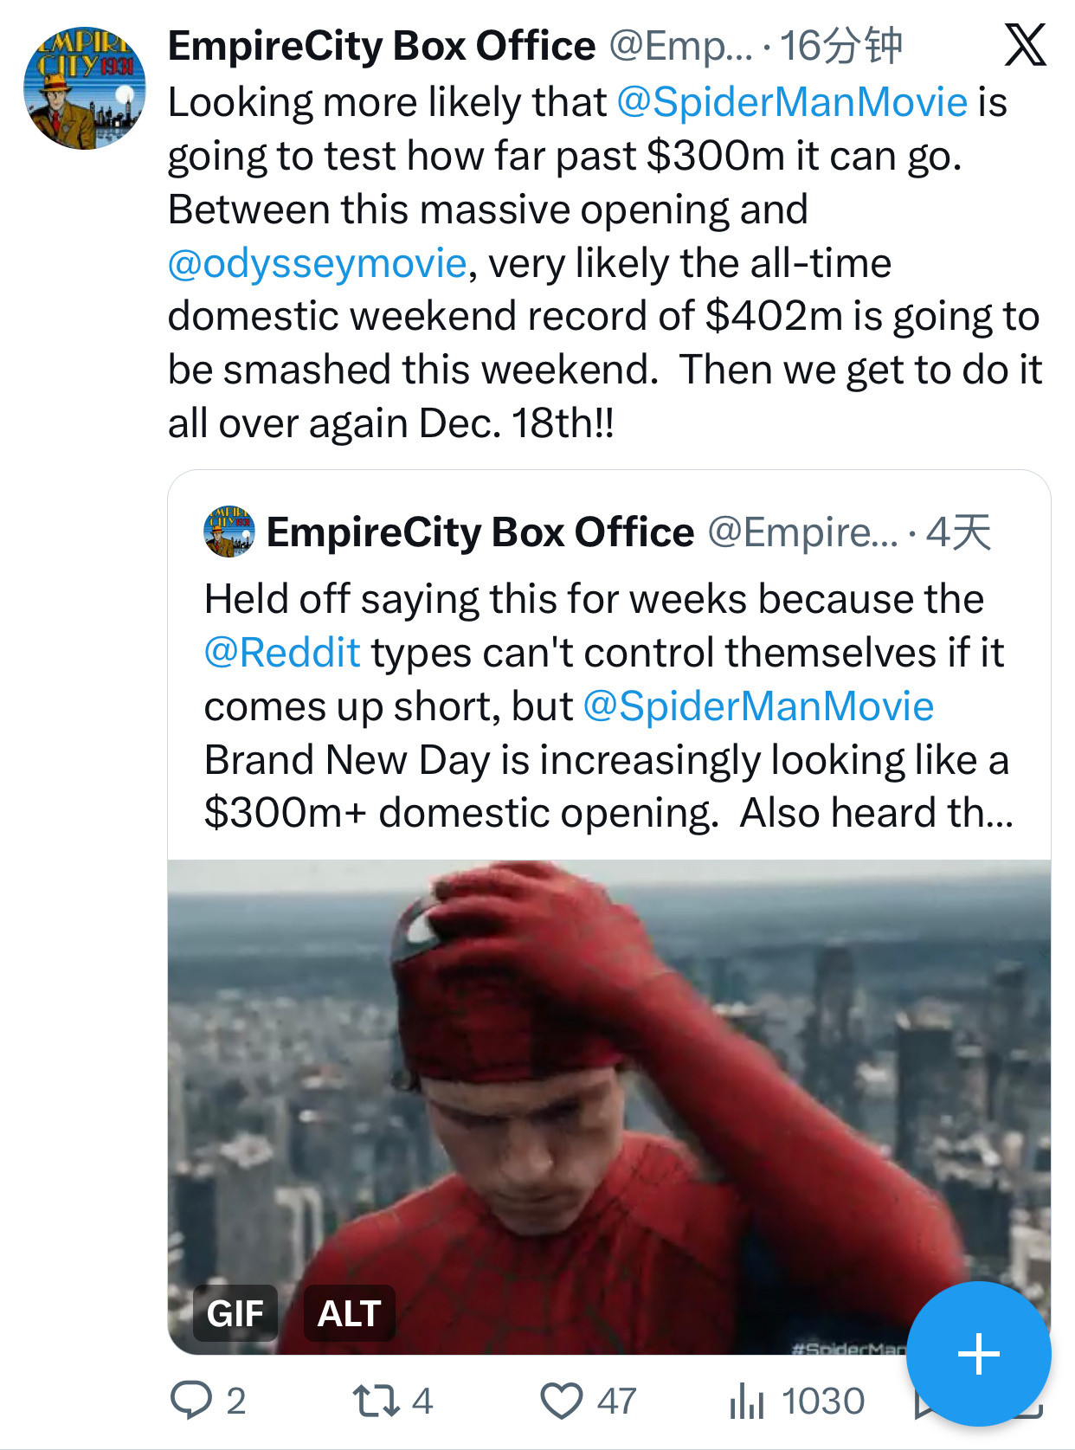Open quoted tweet's small avatar
The image size is (1075, 1450).
click(x=229, y=532)
